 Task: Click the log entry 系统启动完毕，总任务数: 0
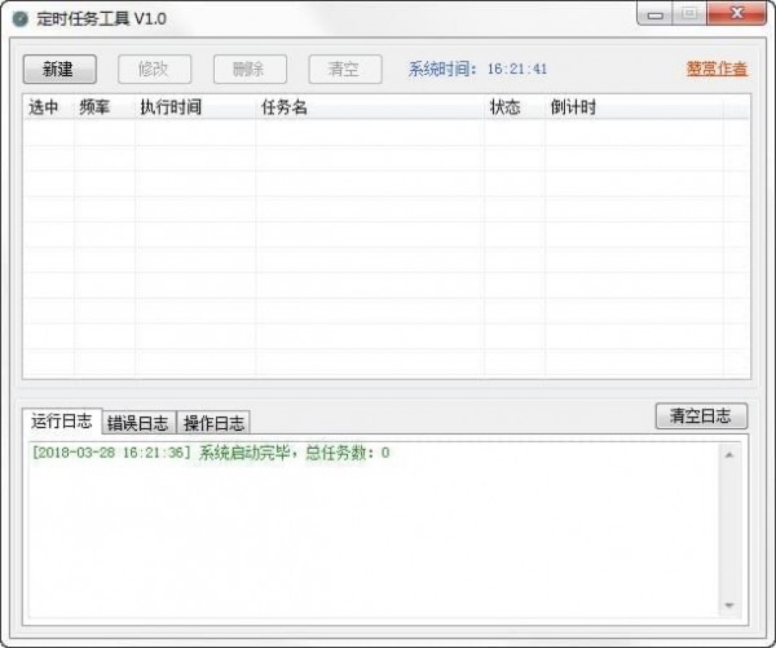click(x=211, y=452)
